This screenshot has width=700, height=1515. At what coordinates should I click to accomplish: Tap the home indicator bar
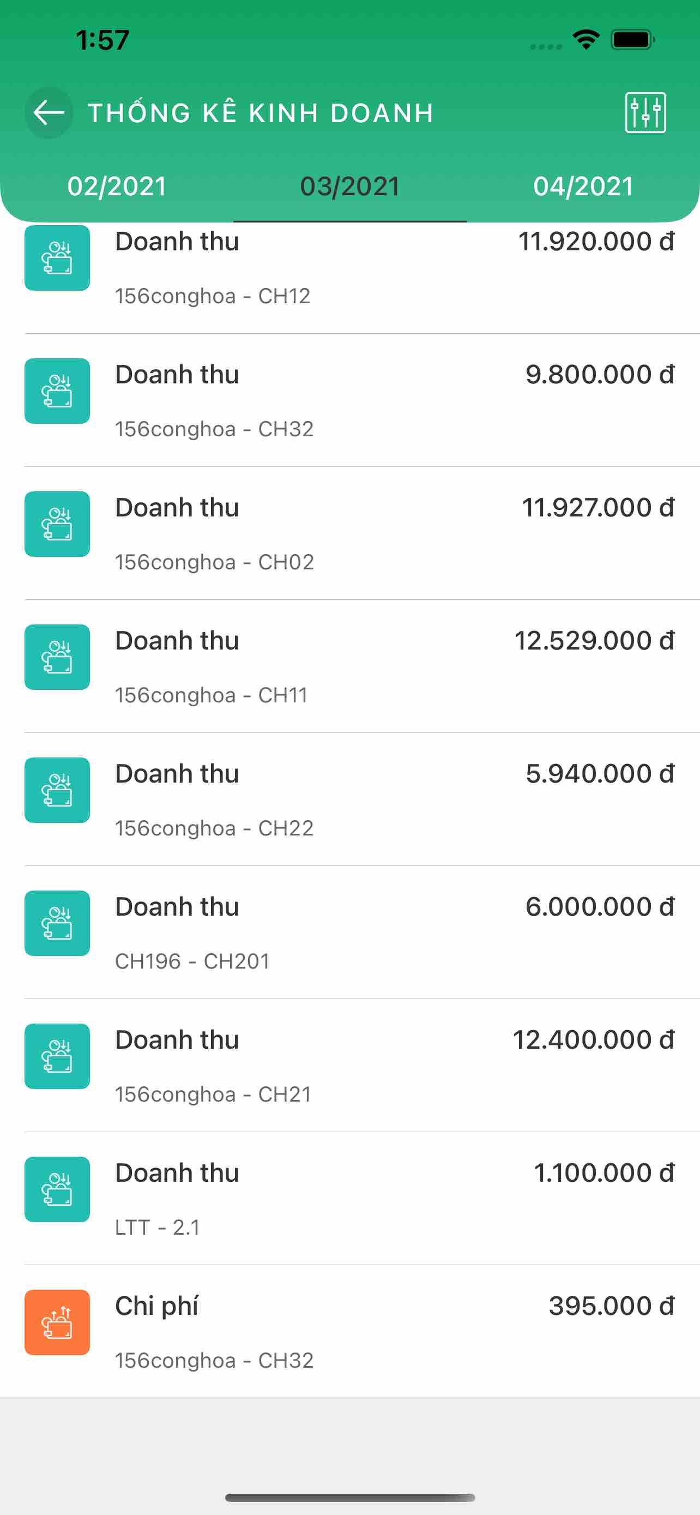[349, 1498]
